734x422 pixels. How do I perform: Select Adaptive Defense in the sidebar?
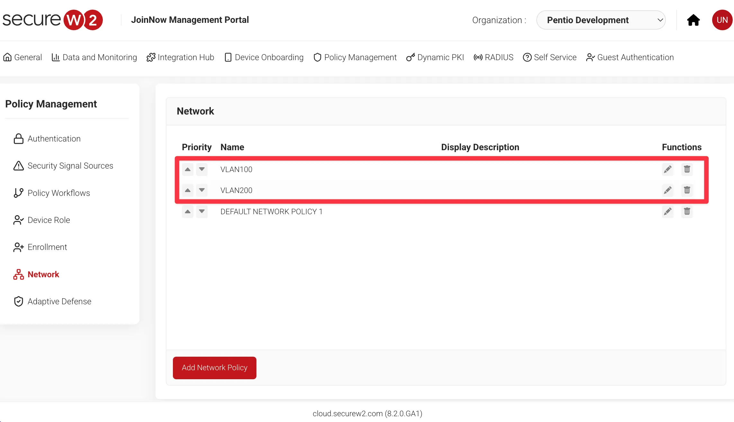coord(59,301)
